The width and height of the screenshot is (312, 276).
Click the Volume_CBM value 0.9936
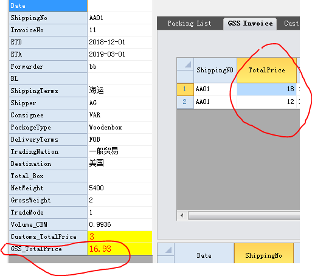pyautogui.click(x=120, y=224)
